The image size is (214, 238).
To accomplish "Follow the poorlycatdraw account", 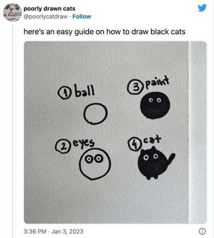I will click(x=82, y=16).
